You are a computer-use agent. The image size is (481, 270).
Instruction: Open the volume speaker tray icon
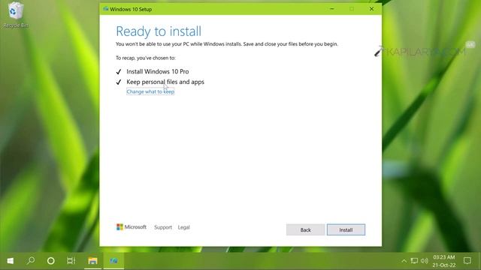424,261
